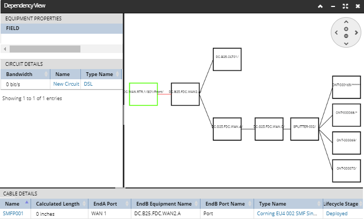Zoom in using the plus icon
This screenshot has height=219, width=364.
[346, 29]
